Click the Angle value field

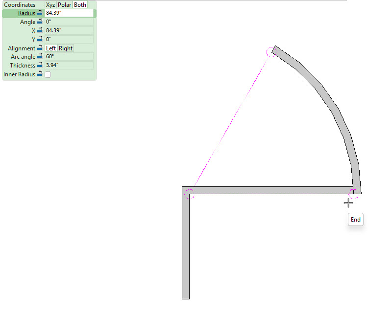(x=69, y=22)
